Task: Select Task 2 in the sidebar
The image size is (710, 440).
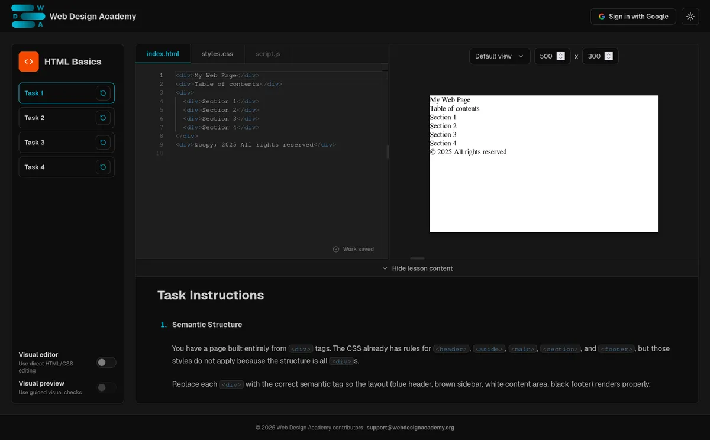Action: (x=66, y=118)
